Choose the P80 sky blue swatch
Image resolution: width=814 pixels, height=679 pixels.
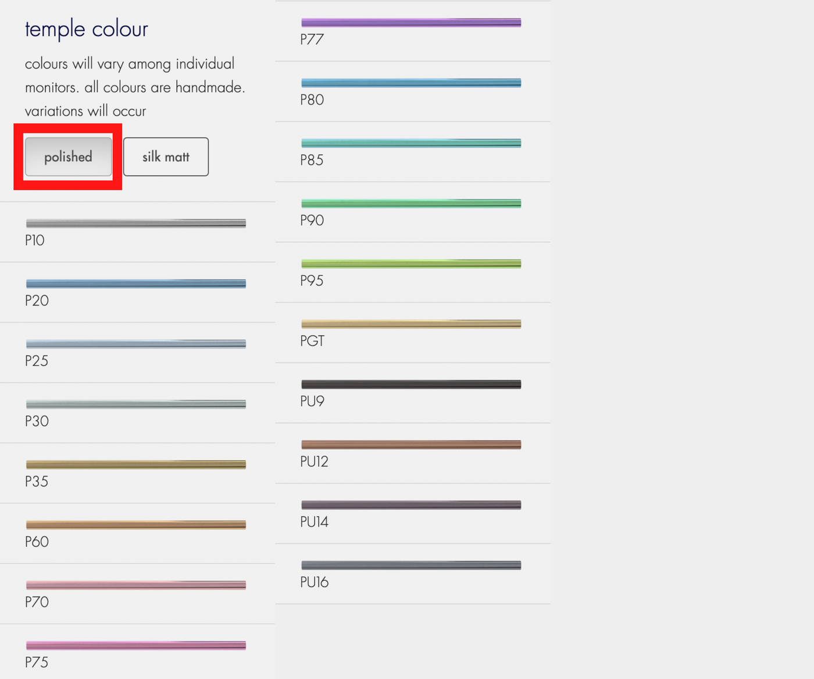pos(411,83)
